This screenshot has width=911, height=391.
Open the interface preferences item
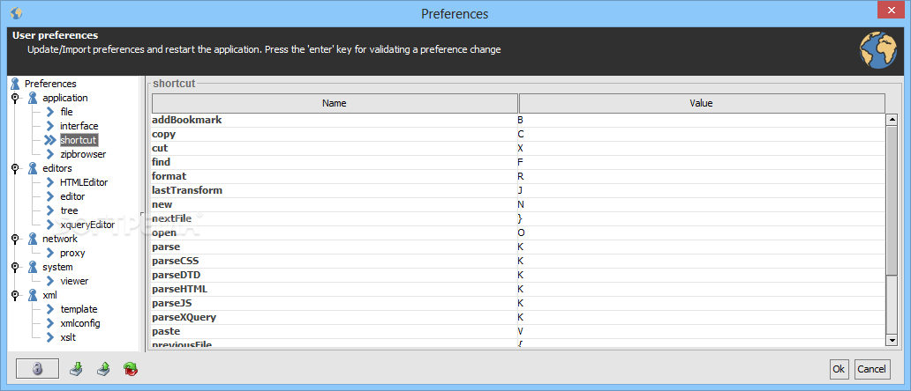click(79, 126)
